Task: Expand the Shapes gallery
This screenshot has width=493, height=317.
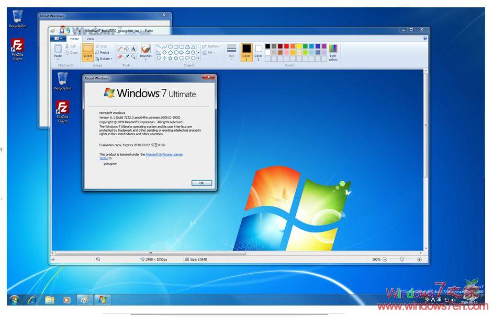Action: (198, 58)
